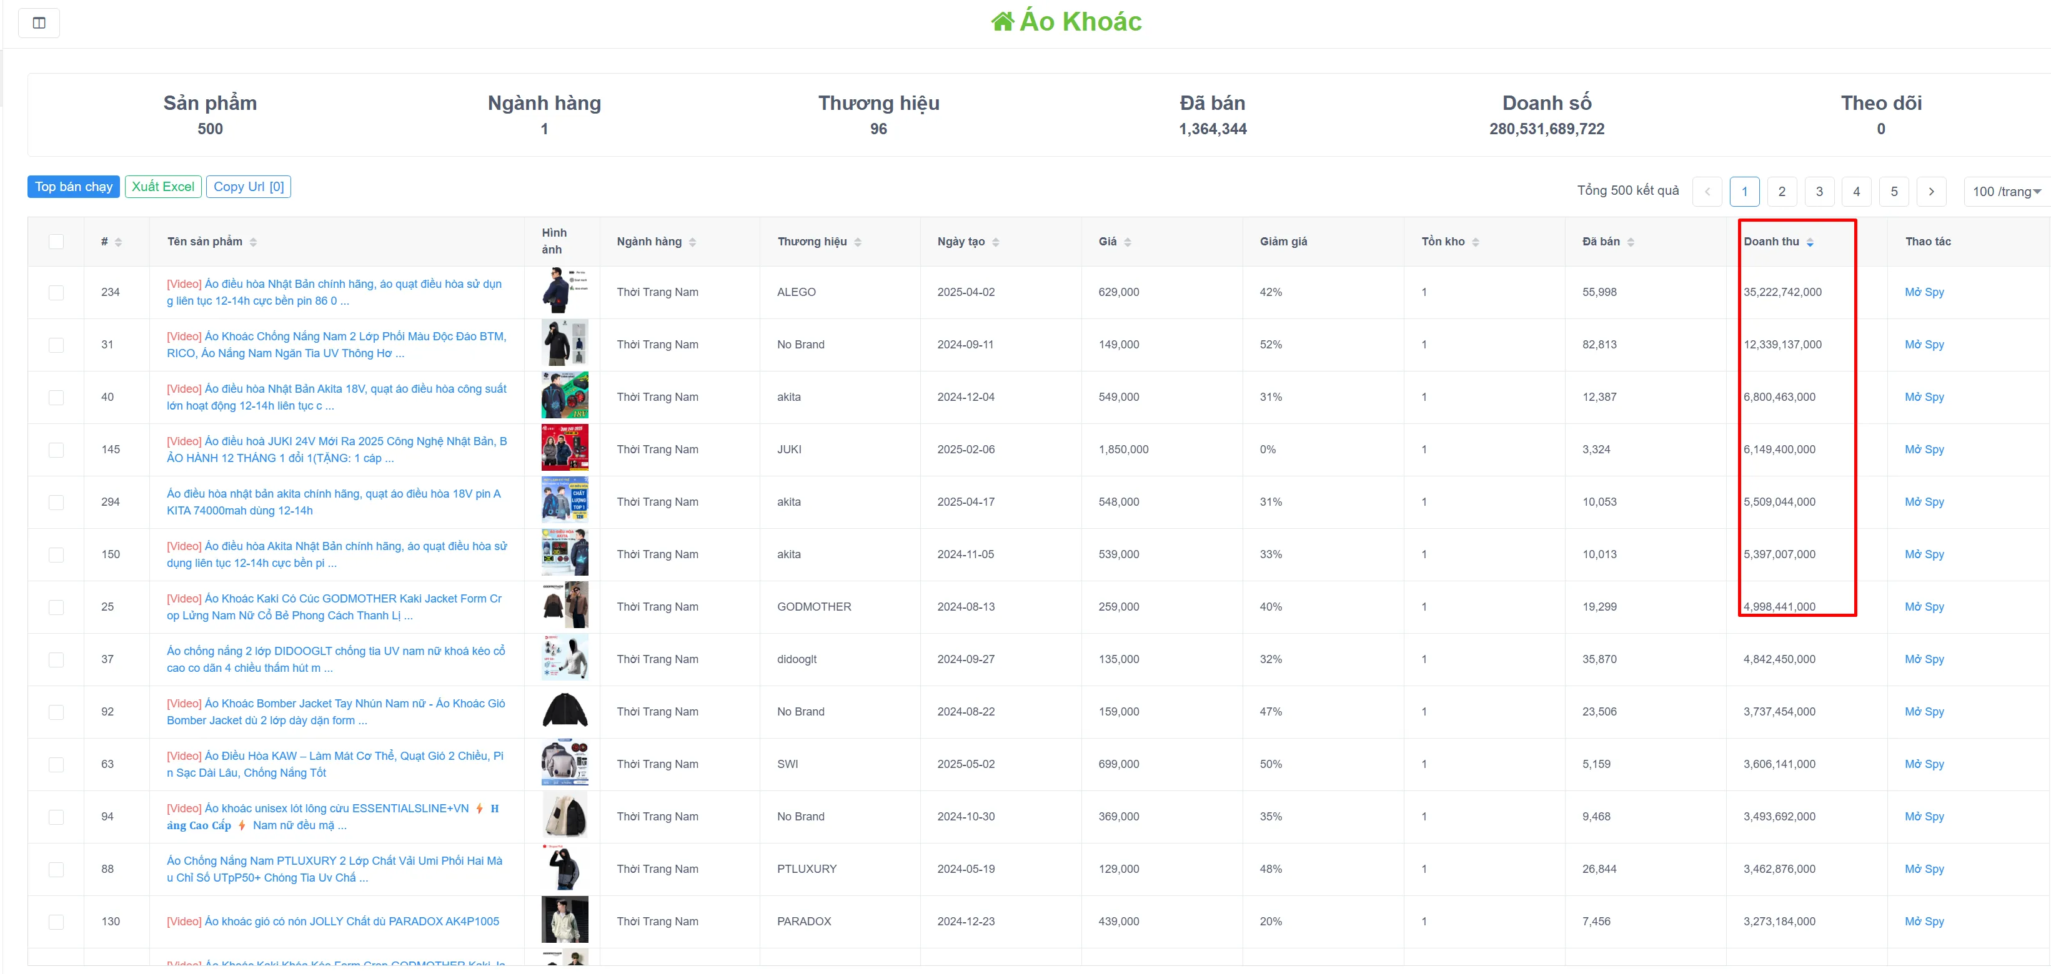
Task: Click Xuất Excel button
Action: [163, 187]
